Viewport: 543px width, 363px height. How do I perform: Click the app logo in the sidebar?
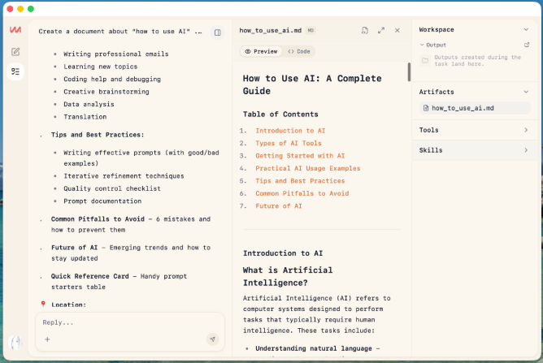[x=15, y=30]
